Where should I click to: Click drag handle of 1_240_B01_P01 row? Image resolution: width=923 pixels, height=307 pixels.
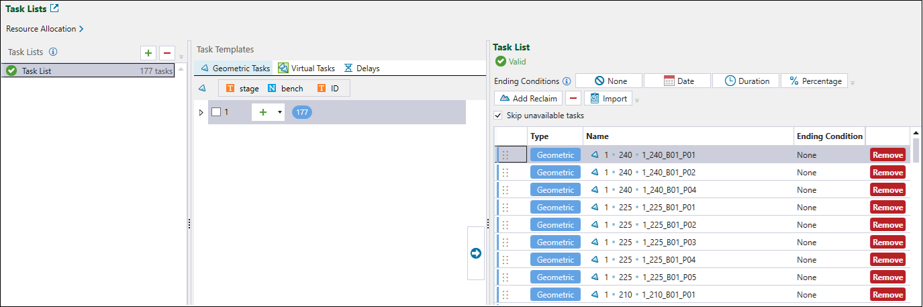tap(505, 155)
